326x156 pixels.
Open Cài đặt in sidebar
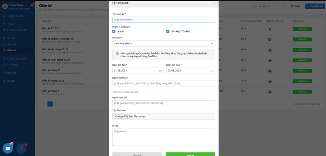[x=11, y=81]
